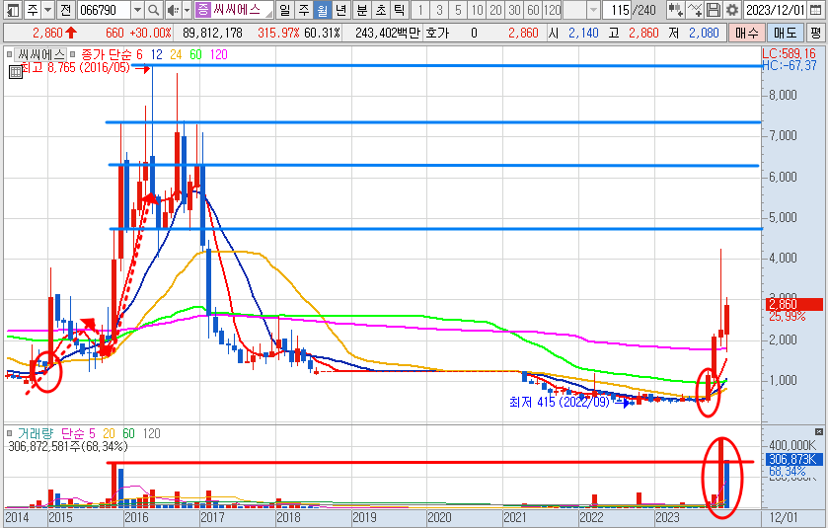The height and width of the screenshot is (528, 828).
Task: Click the volume MA 20 legend
Action: tap(109, 433)
